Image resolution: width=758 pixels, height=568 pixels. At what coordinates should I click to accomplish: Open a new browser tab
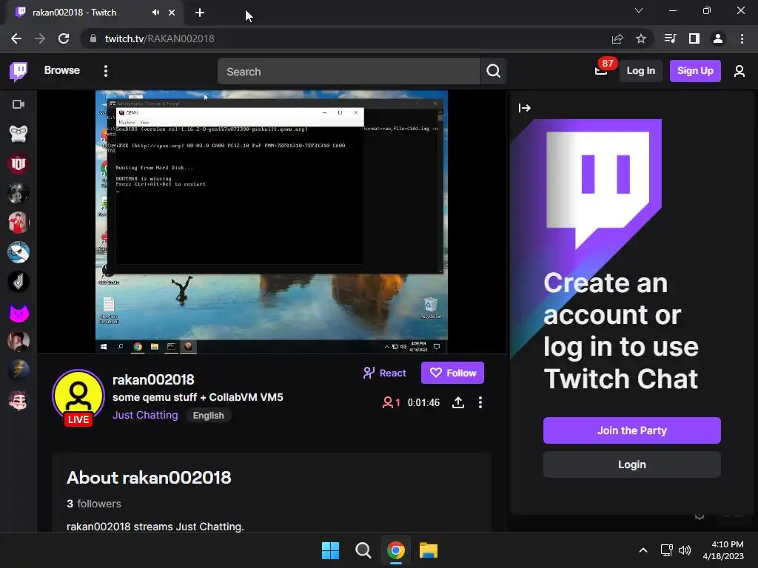[200, 13]
